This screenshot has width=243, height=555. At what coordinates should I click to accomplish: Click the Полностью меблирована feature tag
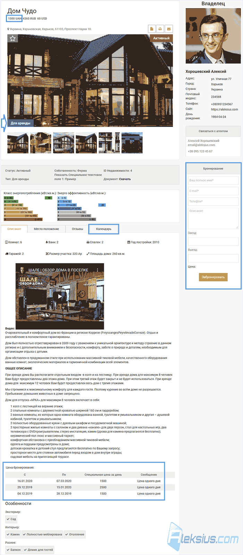pyautogui.click(x=43, y=534)
